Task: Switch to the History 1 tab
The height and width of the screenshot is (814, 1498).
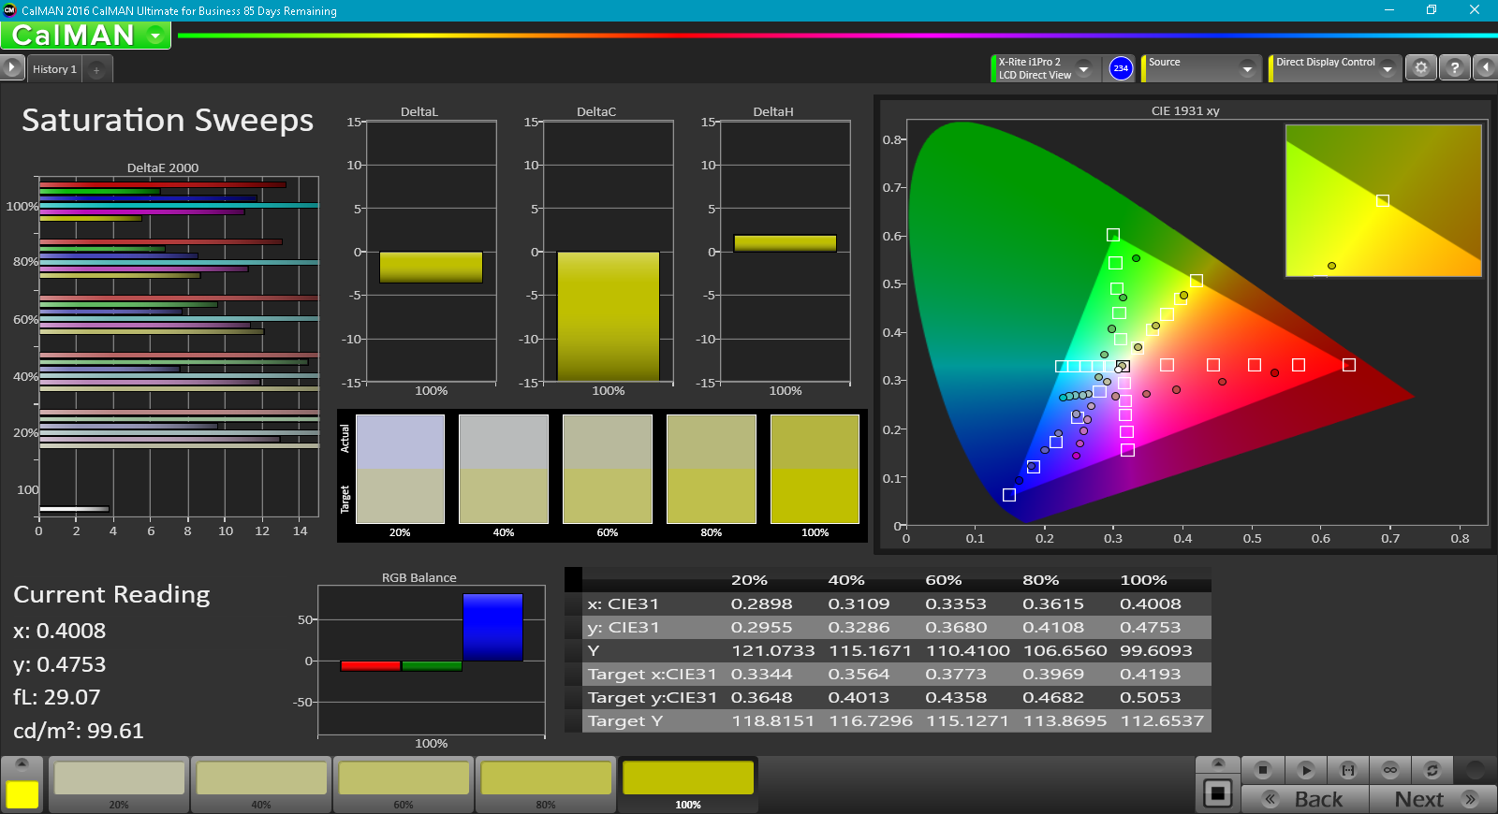Action: click(54, 69)
